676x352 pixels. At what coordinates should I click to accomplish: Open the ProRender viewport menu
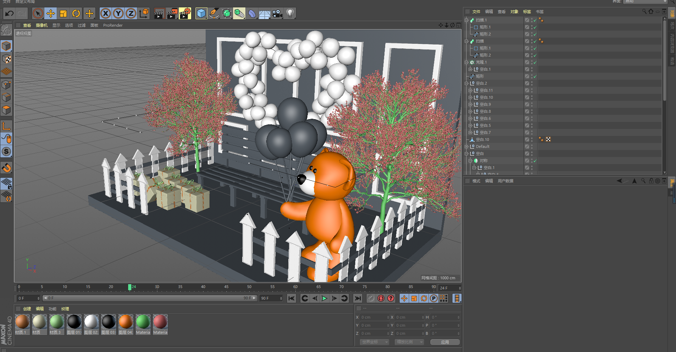pyautogui.click(x=113, y=25)
